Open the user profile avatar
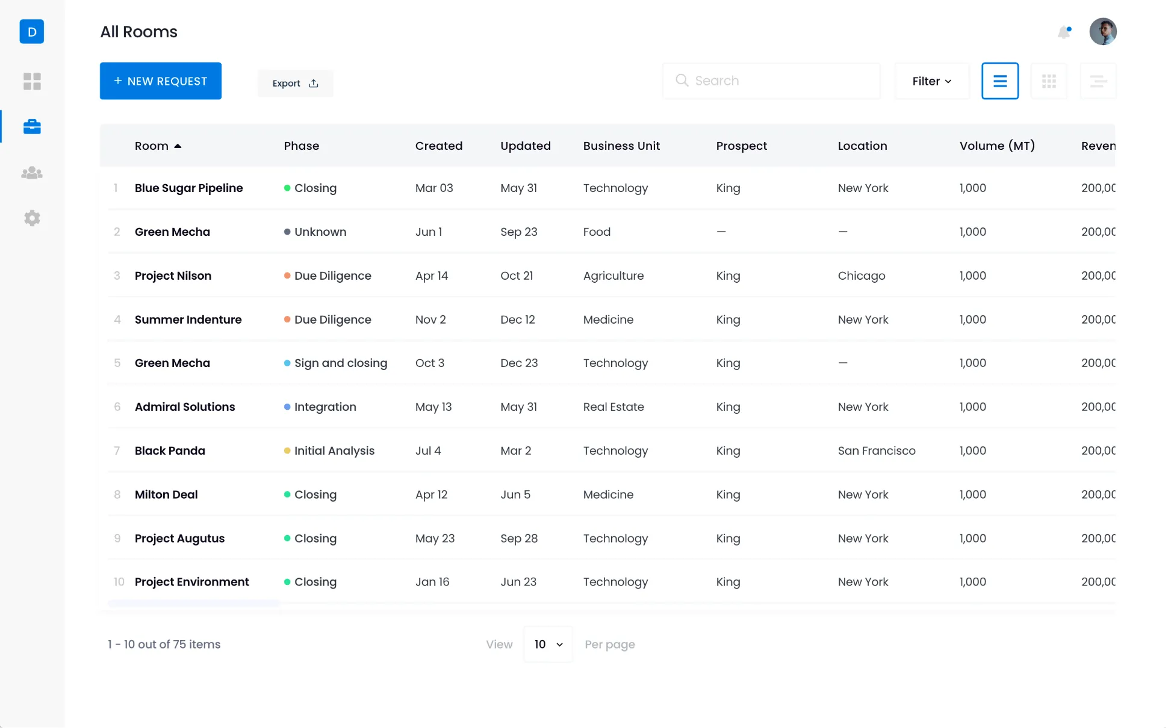1168x728 pixels. click(1102, 31)
